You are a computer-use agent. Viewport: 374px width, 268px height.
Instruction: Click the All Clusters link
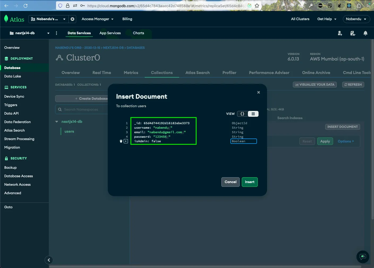300,19
